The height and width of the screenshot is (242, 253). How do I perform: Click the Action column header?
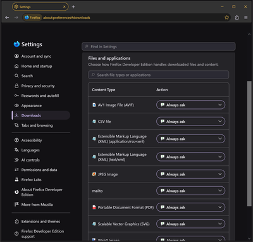(162, 90)
